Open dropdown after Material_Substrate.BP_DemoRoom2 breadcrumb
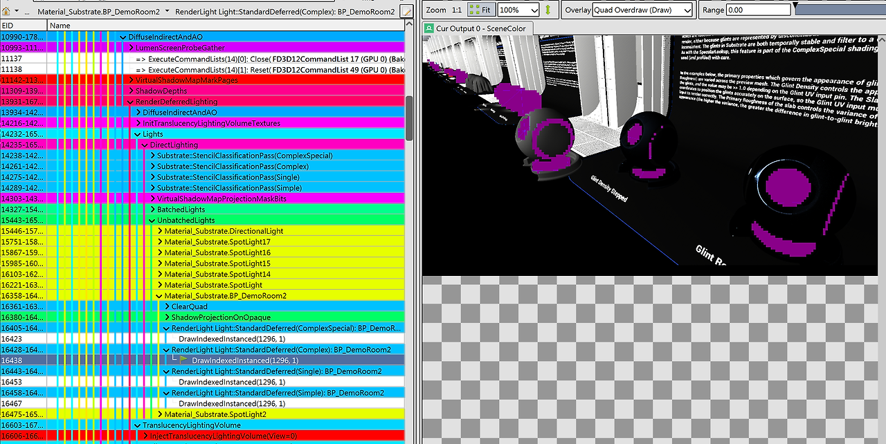886x444 pixels. [x=167, y=12]
